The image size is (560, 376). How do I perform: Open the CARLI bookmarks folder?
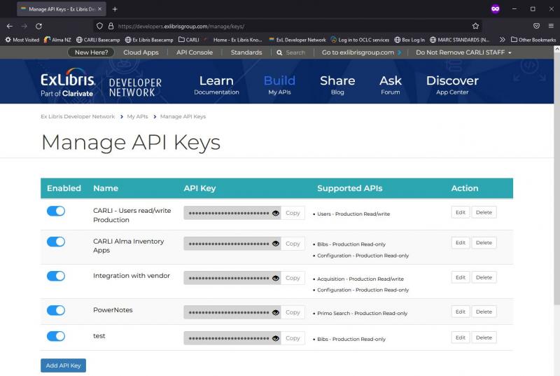188,40
